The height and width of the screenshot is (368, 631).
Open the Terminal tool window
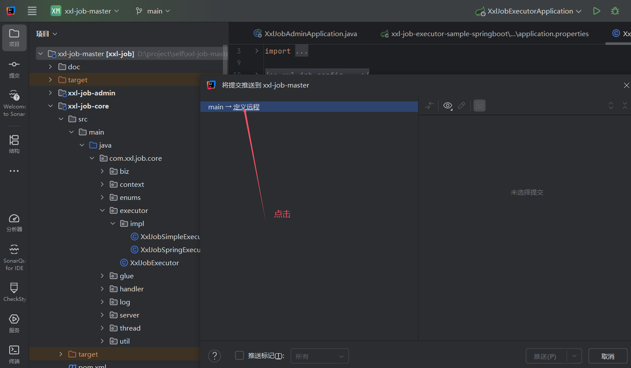tap(14, 354)
